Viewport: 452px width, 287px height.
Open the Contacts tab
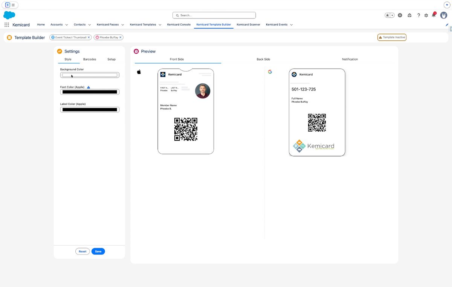coord(79,25)
